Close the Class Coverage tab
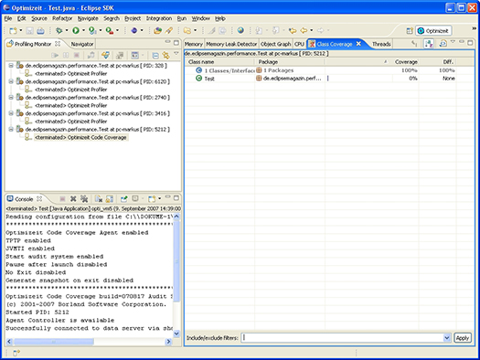The image size is (480, 360). (358, 44)
